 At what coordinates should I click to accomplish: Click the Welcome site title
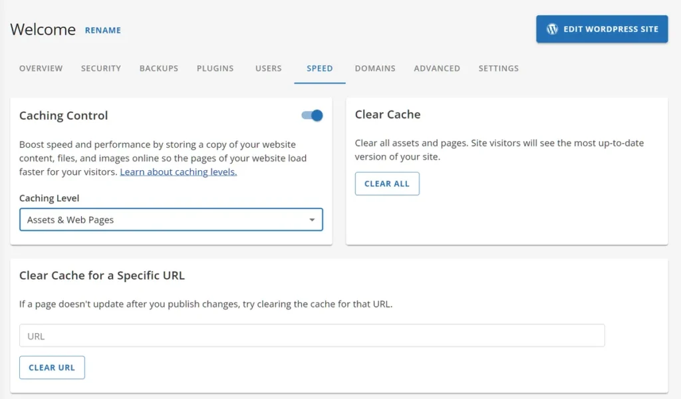click(x=43, y=29)
